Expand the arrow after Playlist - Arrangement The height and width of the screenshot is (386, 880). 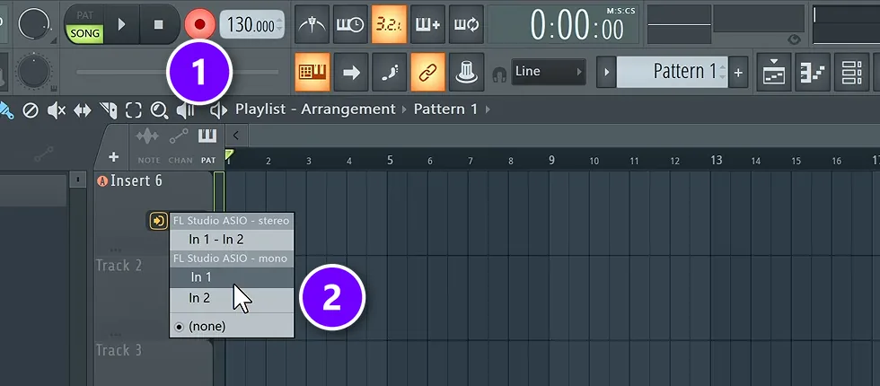pyautogui.click(x=404, y=110)
